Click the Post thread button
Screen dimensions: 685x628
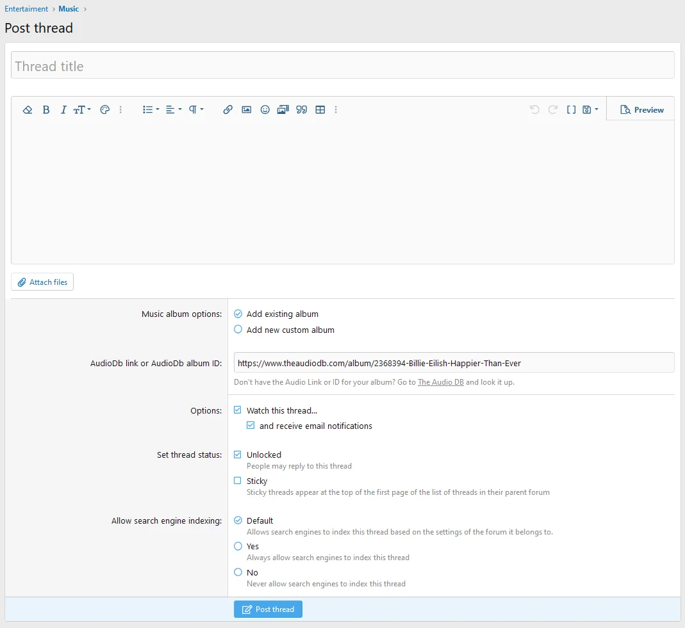pos(268,609)
